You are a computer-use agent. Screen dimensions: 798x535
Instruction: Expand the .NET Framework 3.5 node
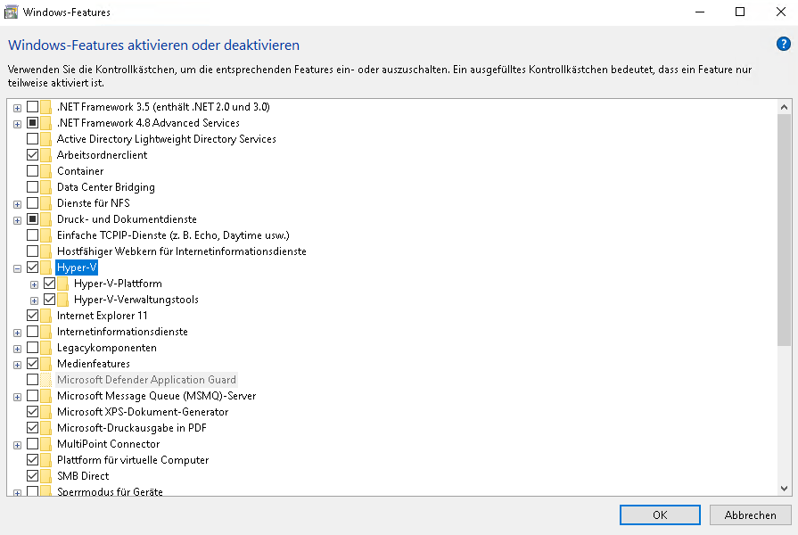click(x=17, y=107)
